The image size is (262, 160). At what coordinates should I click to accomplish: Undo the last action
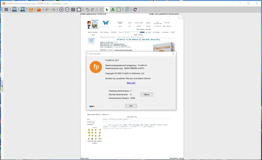(87, 10)
